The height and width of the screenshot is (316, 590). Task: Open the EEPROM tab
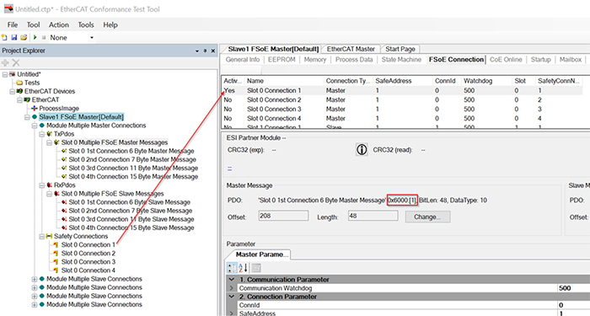pyautogui.click(x=282, y=60)
